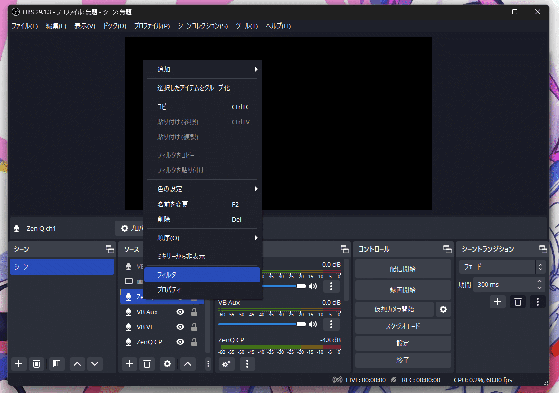Open virtual camera settings gear
Image resolution: width=559 pixels, height=393 pixels.
[x=442, y=309]
